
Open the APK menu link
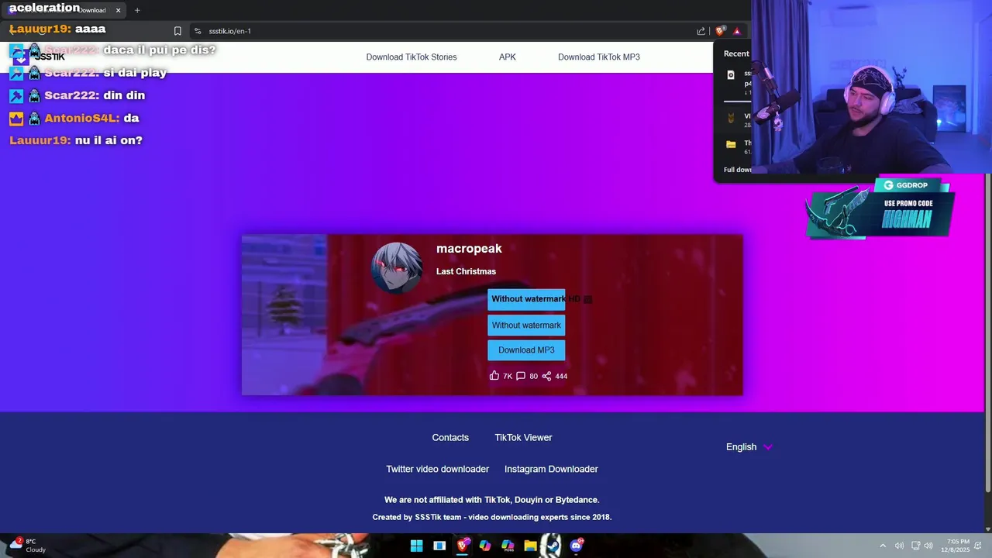click(x=508, y=57)
